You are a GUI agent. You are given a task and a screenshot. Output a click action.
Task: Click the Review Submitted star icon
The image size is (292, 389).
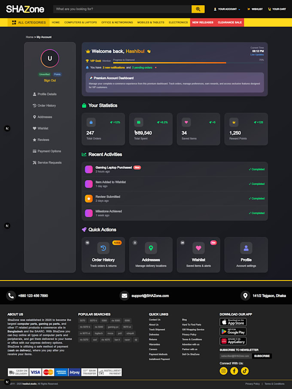pos(89,199)
